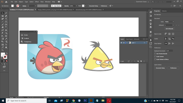183x103 pixels.
Task: Switch to Asset Export tab
Action: [x=130, y=39]
